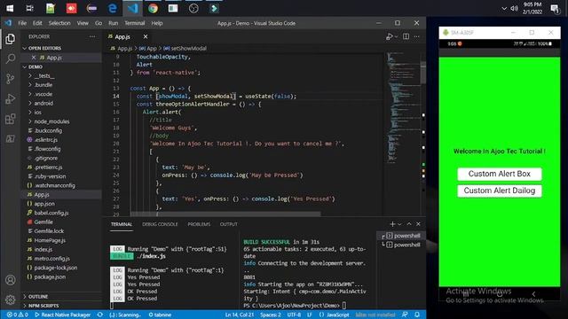Open the notifications bell in status bar
The width and height of the screenshot is (568, 319).
click(x=417, y=315)
